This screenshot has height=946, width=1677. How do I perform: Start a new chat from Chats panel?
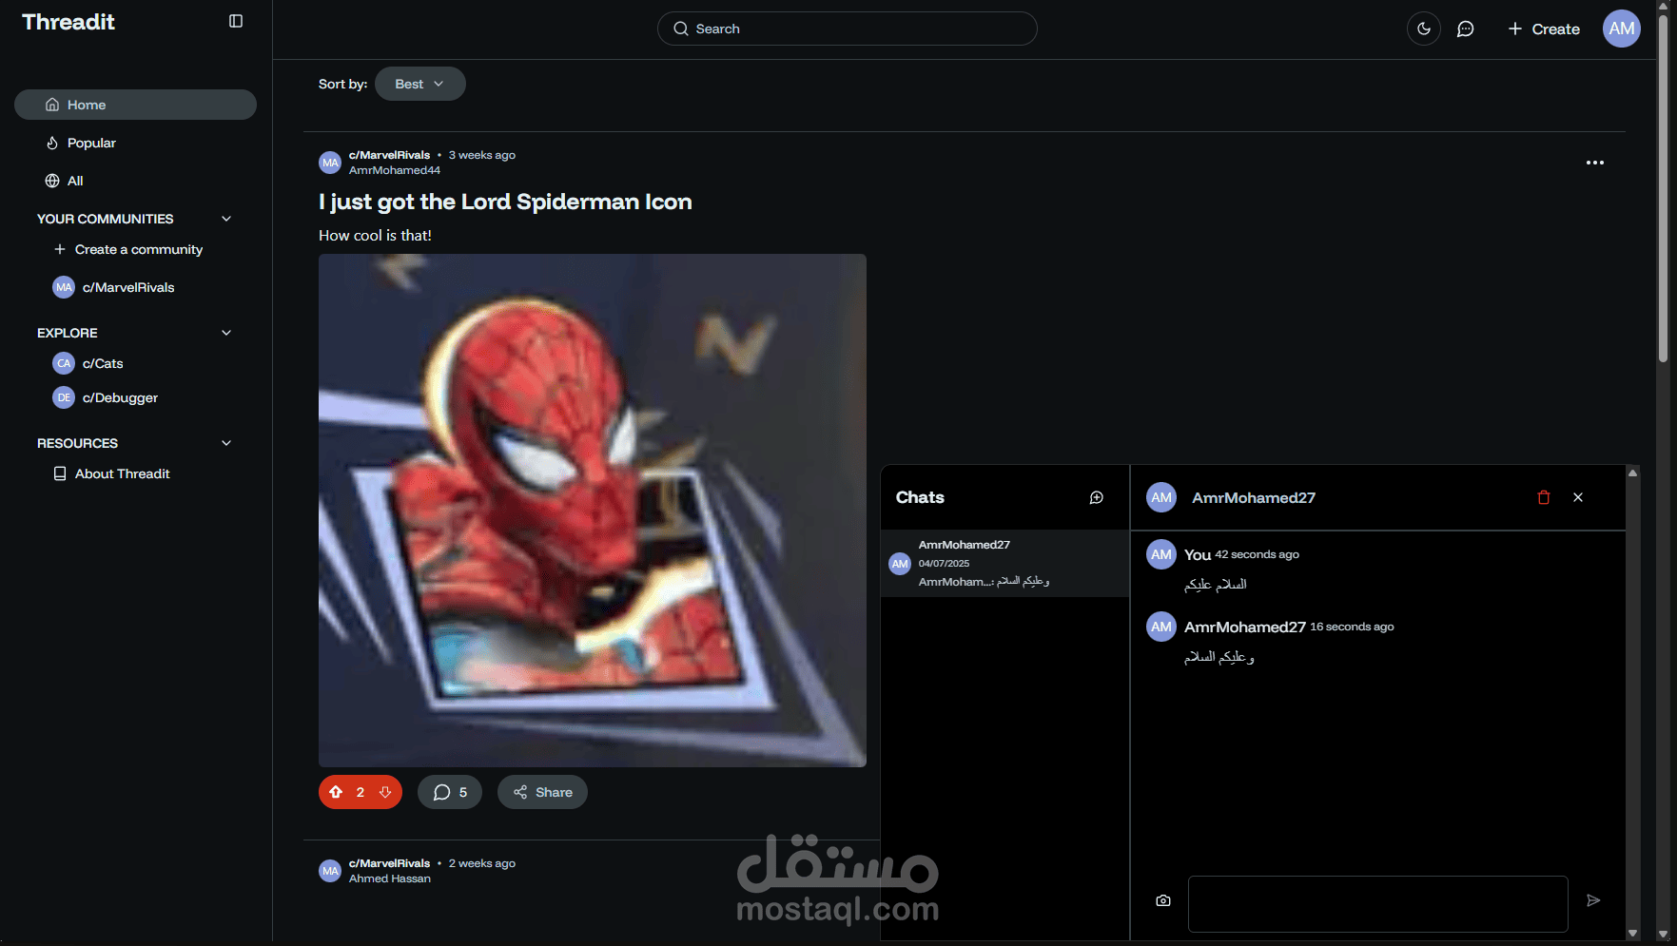[1097, 497]
